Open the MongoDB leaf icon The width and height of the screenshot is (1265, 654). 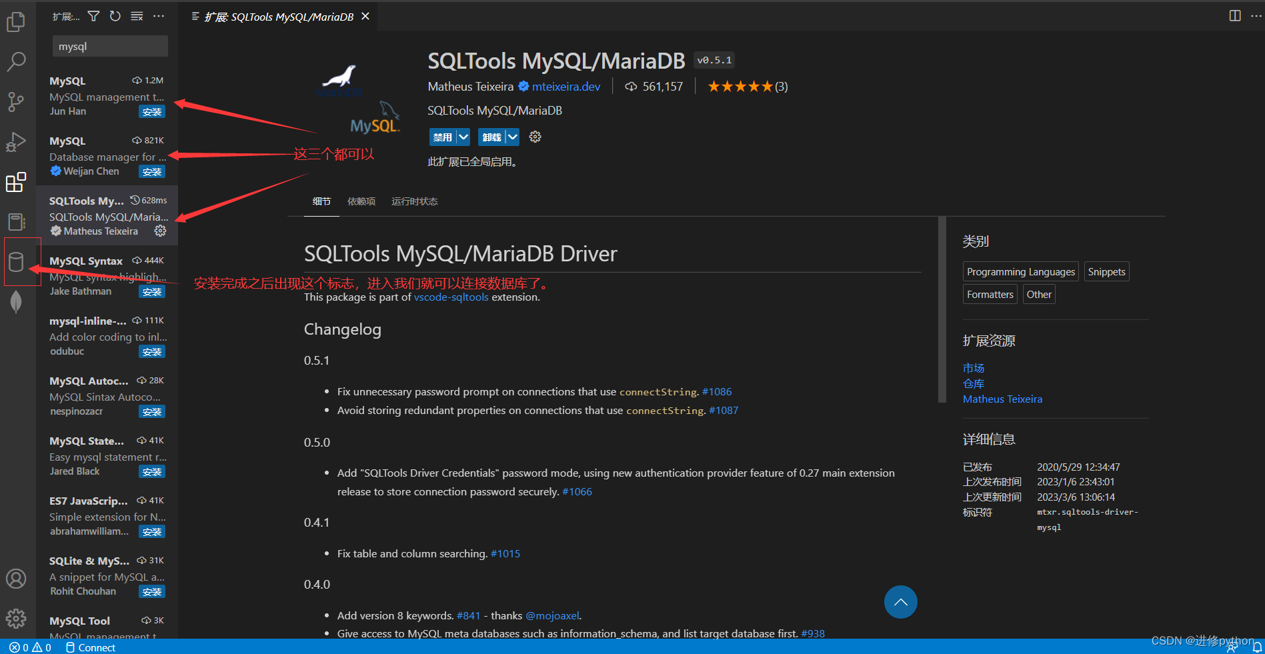click(16, 302)
